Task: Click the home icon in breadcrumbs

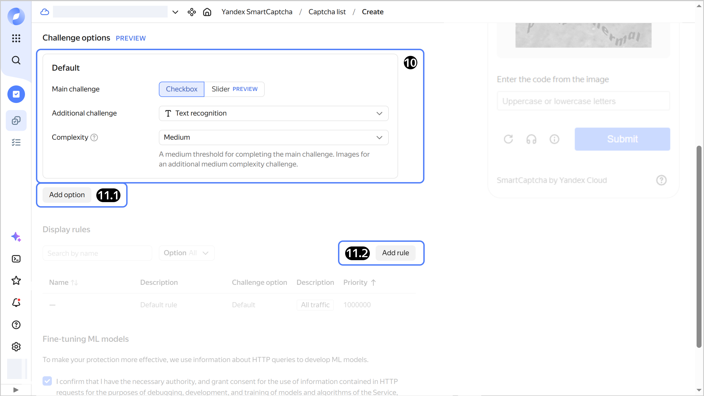Action: pos(207,12)
